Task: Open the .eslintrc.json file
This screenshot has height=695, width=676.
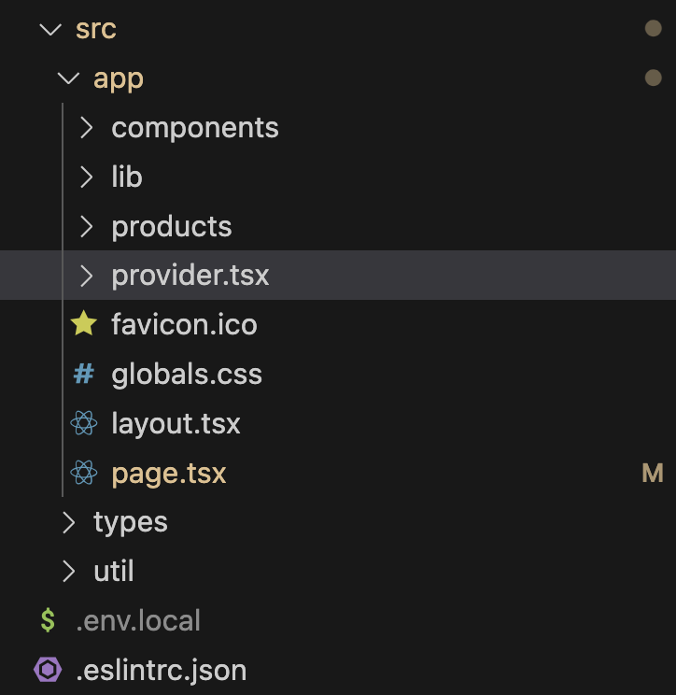Action: pyautogui.click(x=161, y=670)
